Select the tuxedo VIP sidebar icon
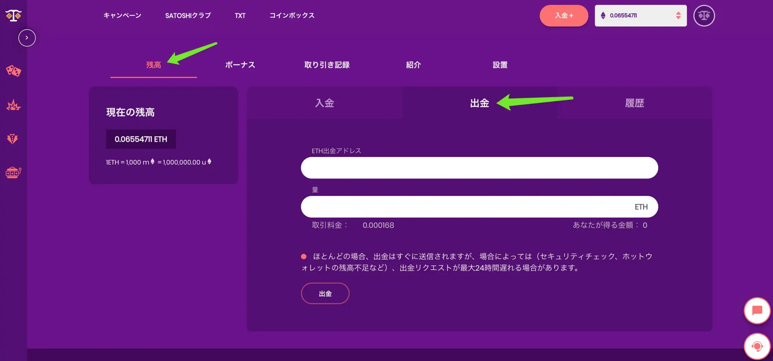The width and height of the screenshot is (773, 361). (12, 139)
